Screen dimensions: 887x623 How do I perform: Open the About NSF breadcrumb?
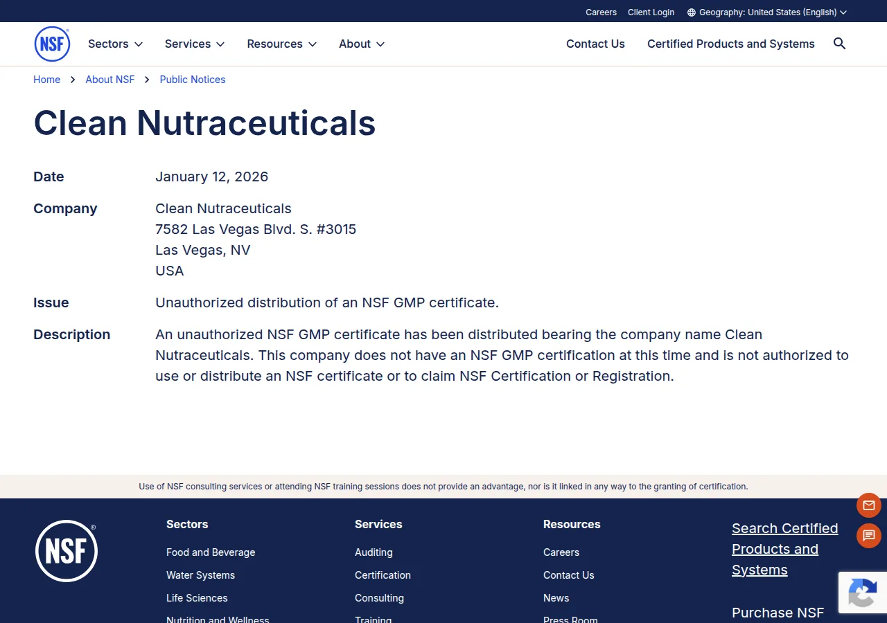(x=110, y=80)
